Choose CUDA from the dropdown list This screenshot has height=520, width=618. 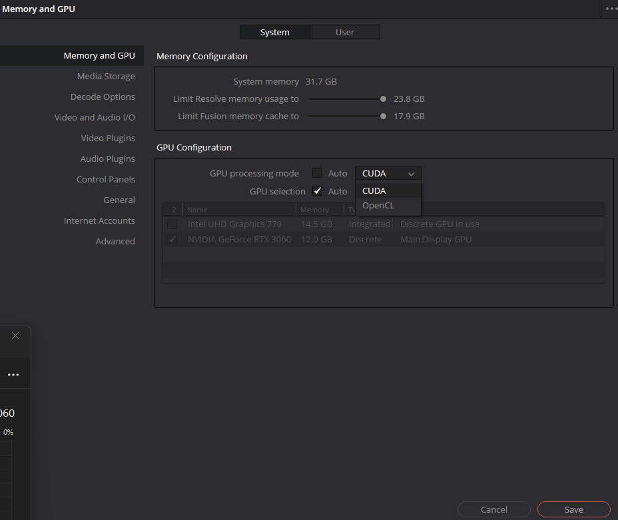(388, 190)
